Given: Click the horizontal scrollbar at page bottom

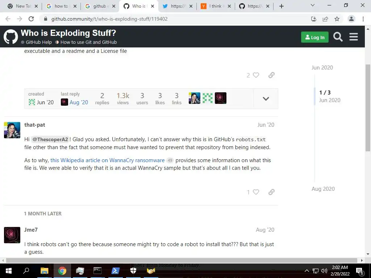Looking at the screenshot, I should click(x=182, y=260).
